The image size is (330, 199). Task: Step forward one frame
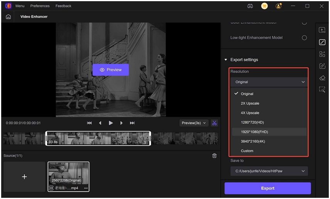click(x=122, y=123)
